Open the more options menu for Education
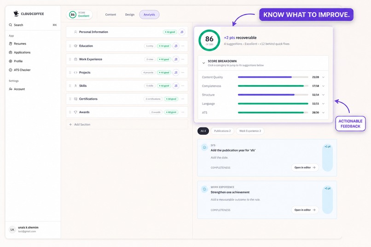 tap(183, 46)
